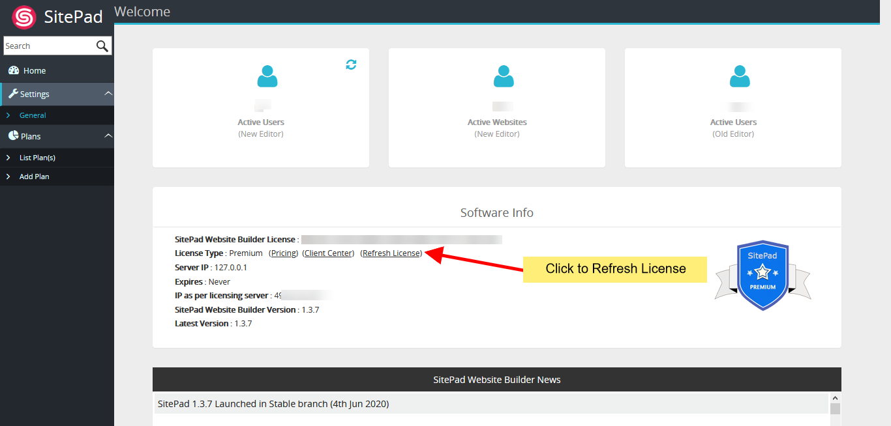
Task: Open the Client Center link
Action: coord(328,253)
